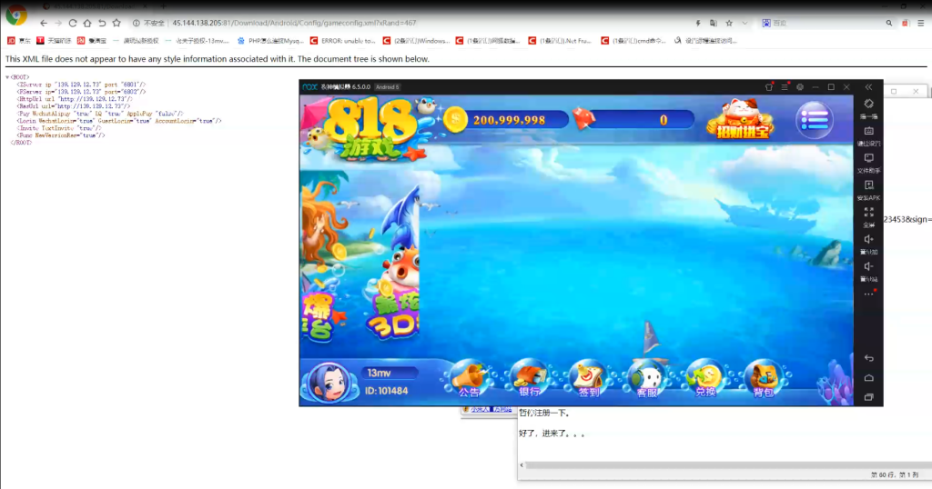Click the lucky cat promo icon
This screenshot has width=932, height=489.
click(743, 119)
